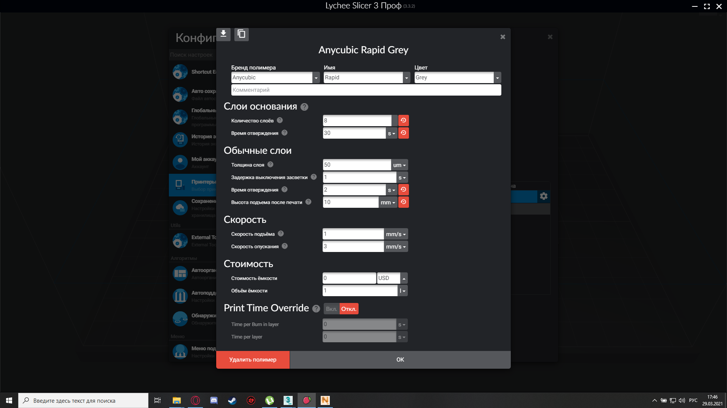Click the download resin profile icon
The height and width of the screenshot is (408, 727).
click(x=223, y=34)
